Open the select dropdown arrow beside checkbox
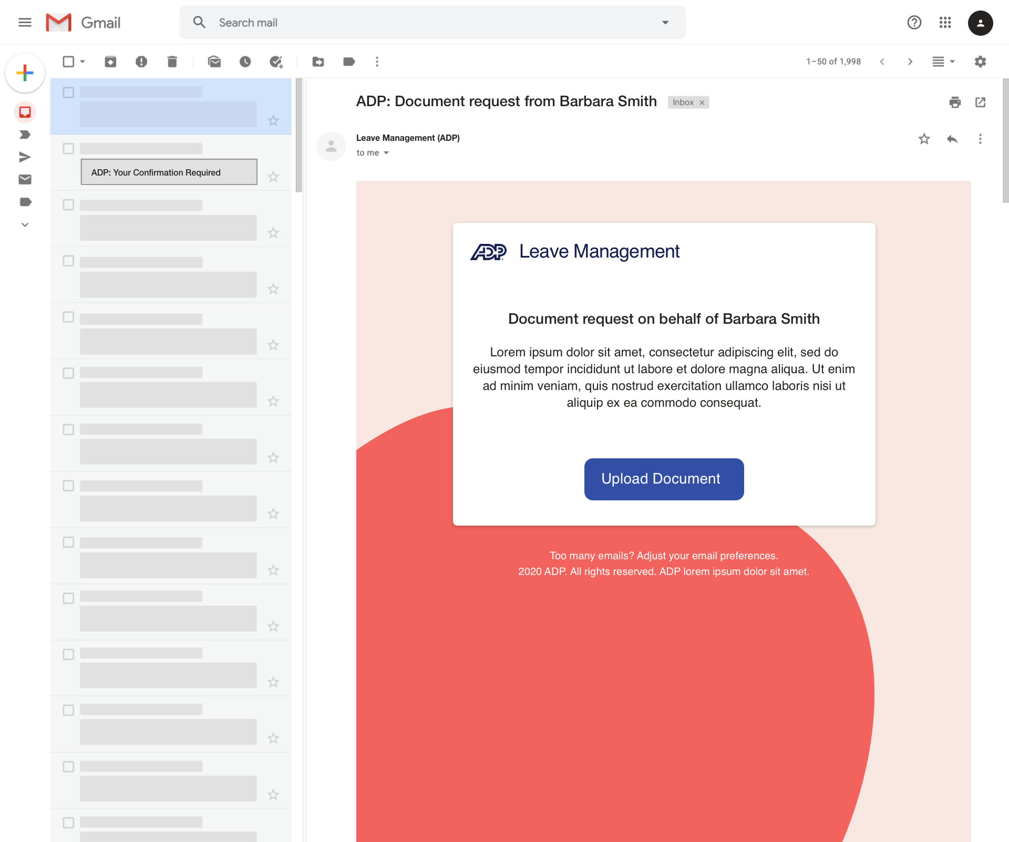This screenshot has height=842, width=1009. click(x=83, y=61)
